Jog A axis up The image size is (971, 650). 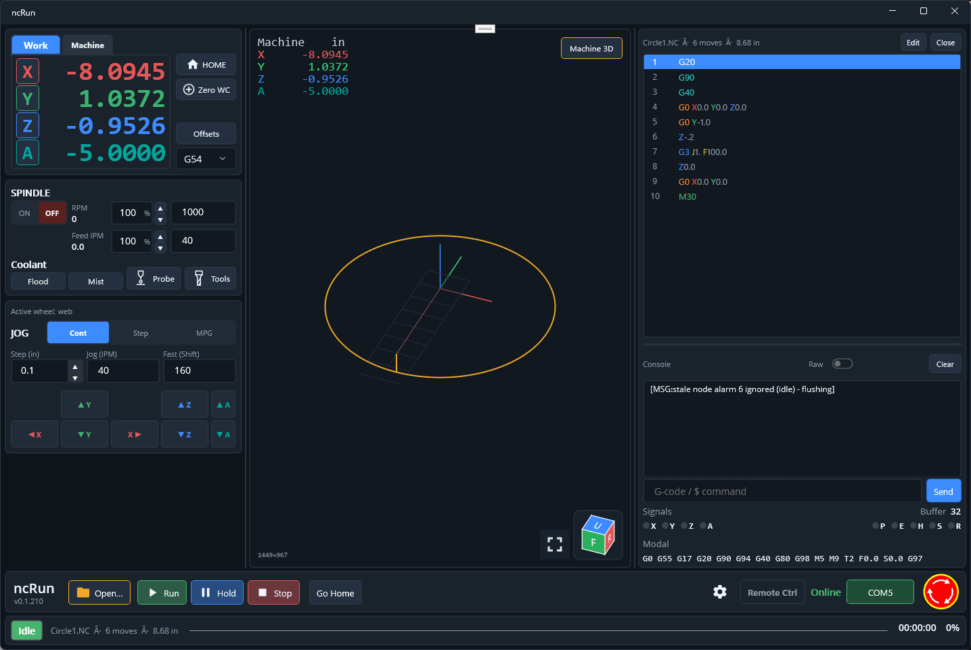point(223,405)
